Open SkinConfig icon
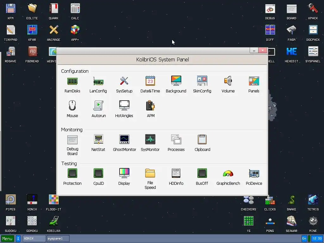This screenshot has height=243, width=324. pyautogui.click(x=202, y=81)
